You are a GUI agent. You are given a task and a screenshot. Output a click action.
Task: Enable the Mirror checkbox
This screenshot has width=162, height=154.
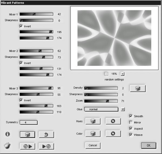pyautogui.click(x=131, y=122)
